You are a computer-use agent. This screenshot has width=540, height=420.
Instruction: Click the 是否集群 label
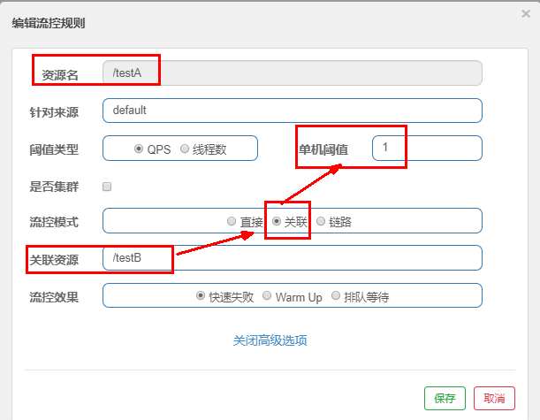(54, 187)
